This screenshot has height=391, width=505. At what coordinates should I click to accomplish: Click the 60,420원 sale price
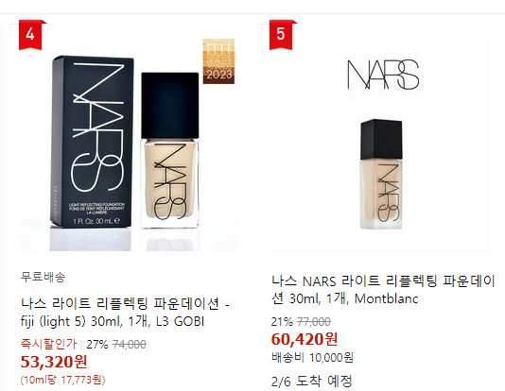pyautogui.click(x=305, y=339)
